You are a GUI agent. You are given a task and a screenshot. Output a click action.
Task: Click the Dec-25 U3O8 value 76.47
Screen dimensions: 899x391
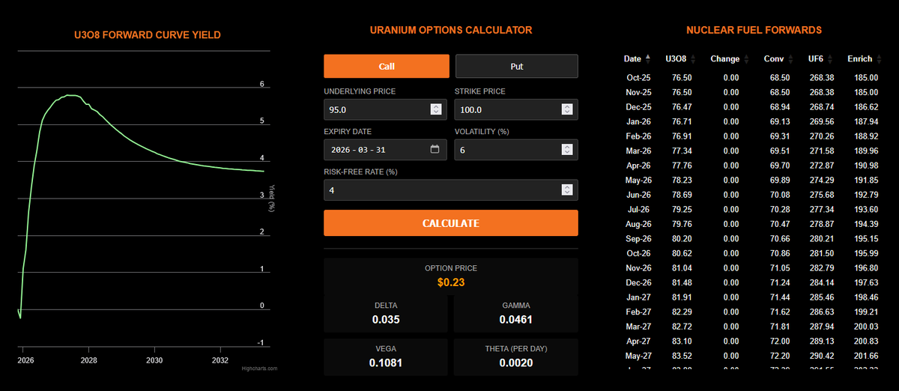point(679,107)
